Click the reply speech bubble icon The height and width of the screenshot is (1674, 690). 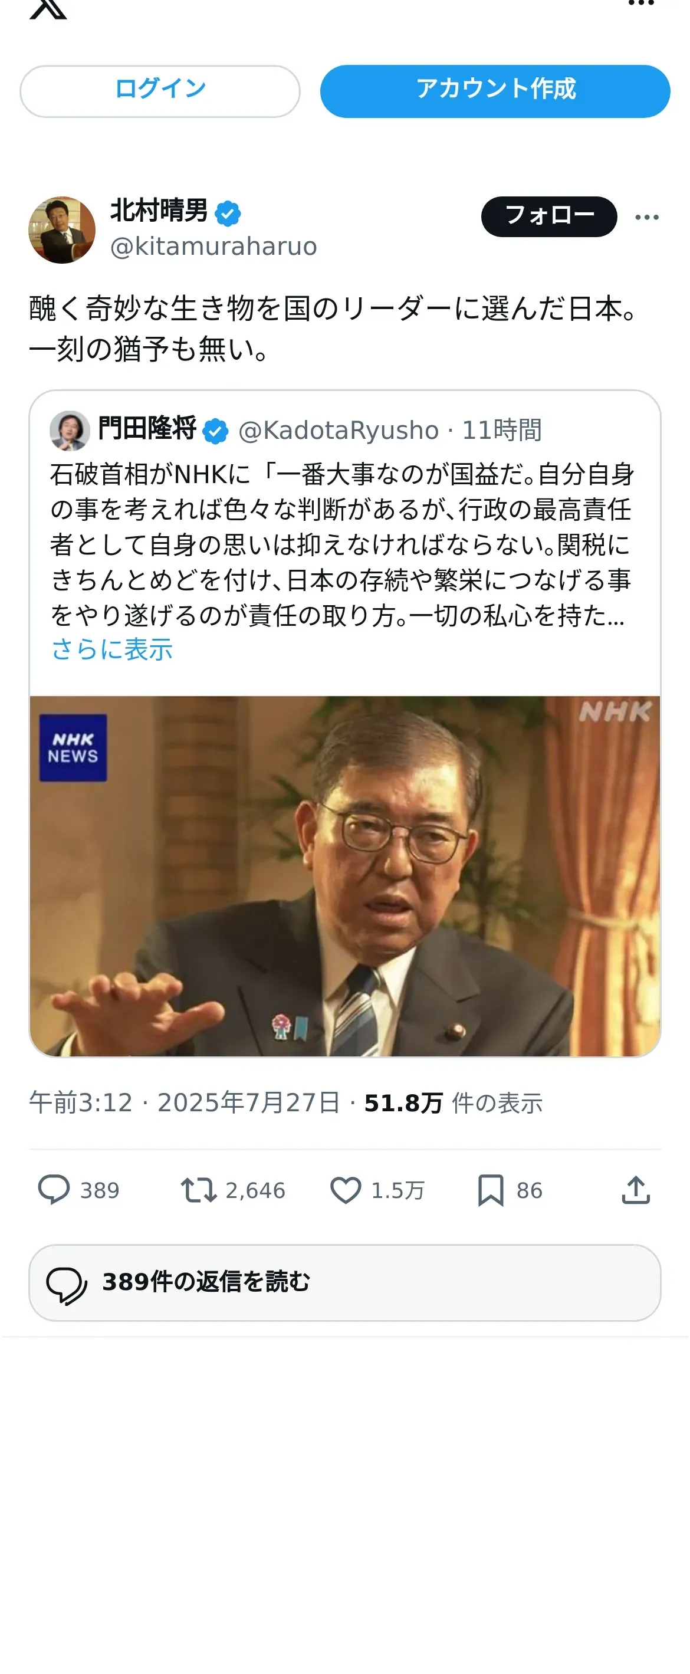(54, 1190)
